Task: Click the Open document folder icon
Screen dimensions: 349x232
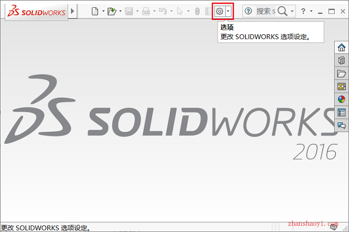Action: [x=112, y=11]
